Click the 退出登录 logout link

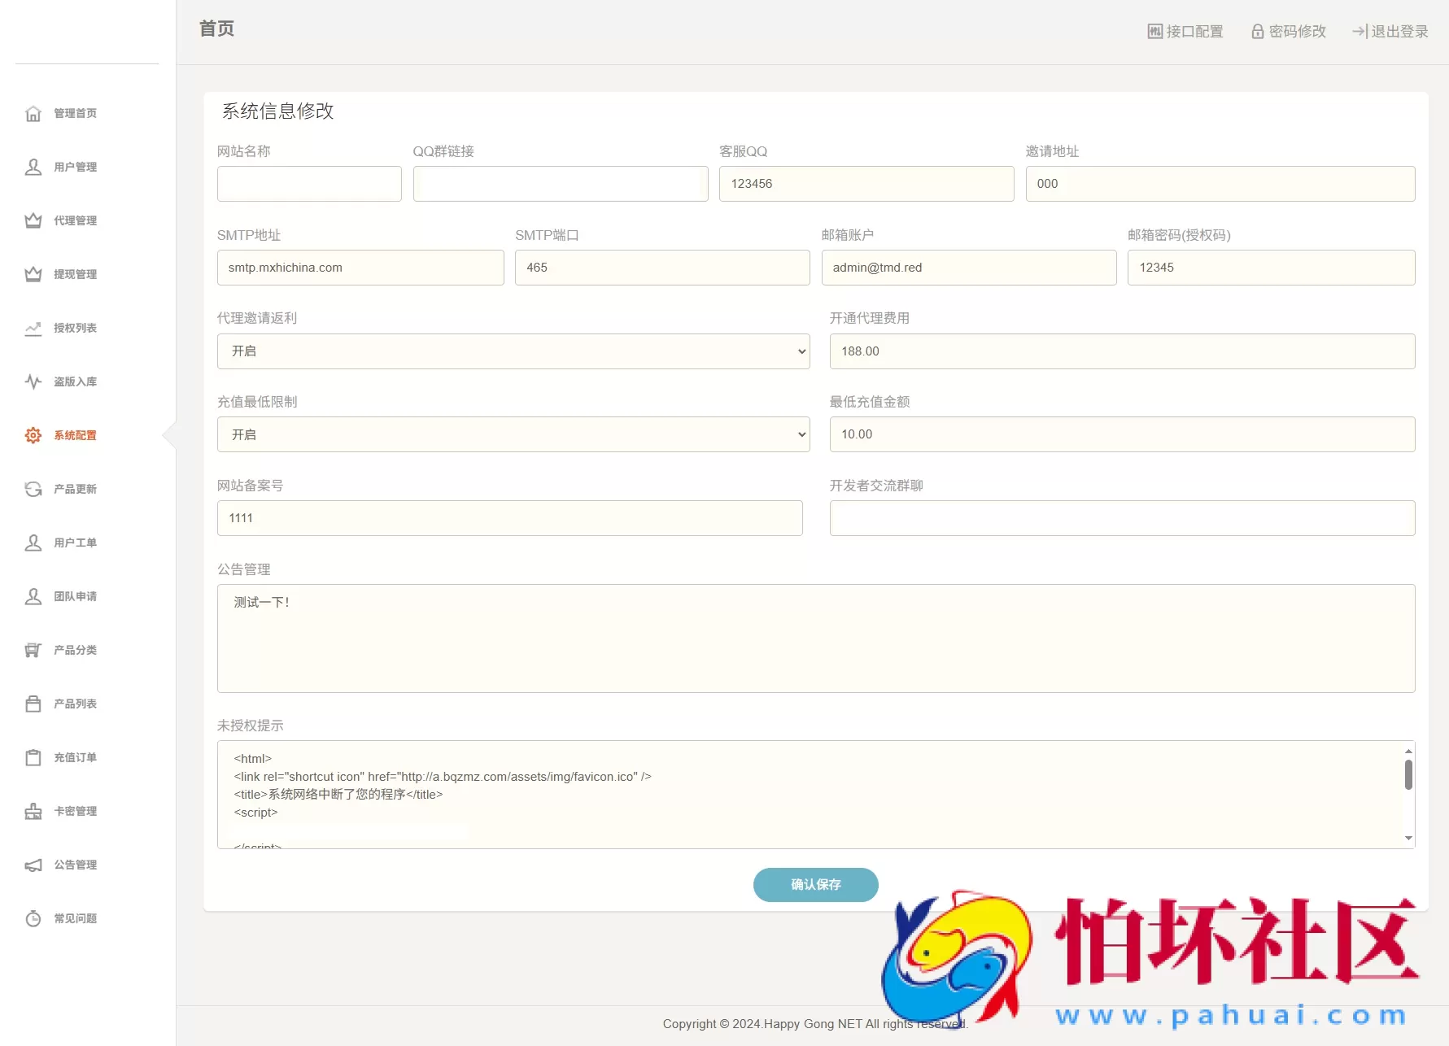pyautogui.click(x=1389, y=31)
